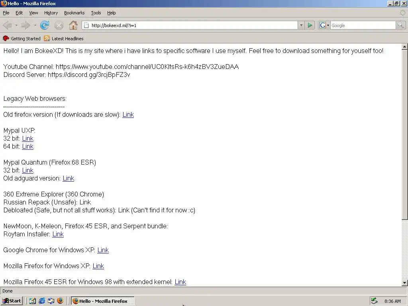Click the scrollbar up arrow
Image resolution: width=408 pixels, height=306 pixels.
(404, 47)
